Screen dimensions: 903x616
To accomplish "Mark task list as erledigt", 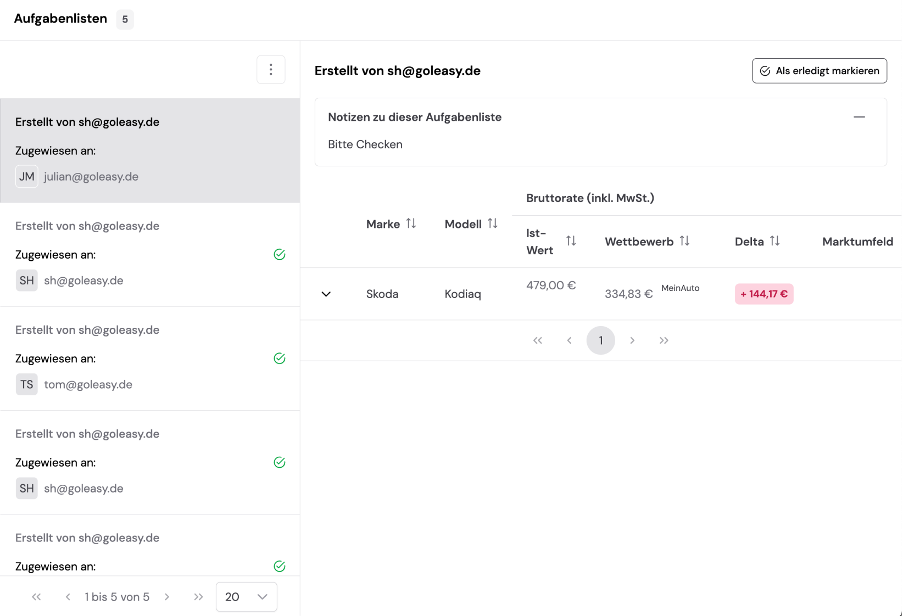I will click(x=819, y=71).
